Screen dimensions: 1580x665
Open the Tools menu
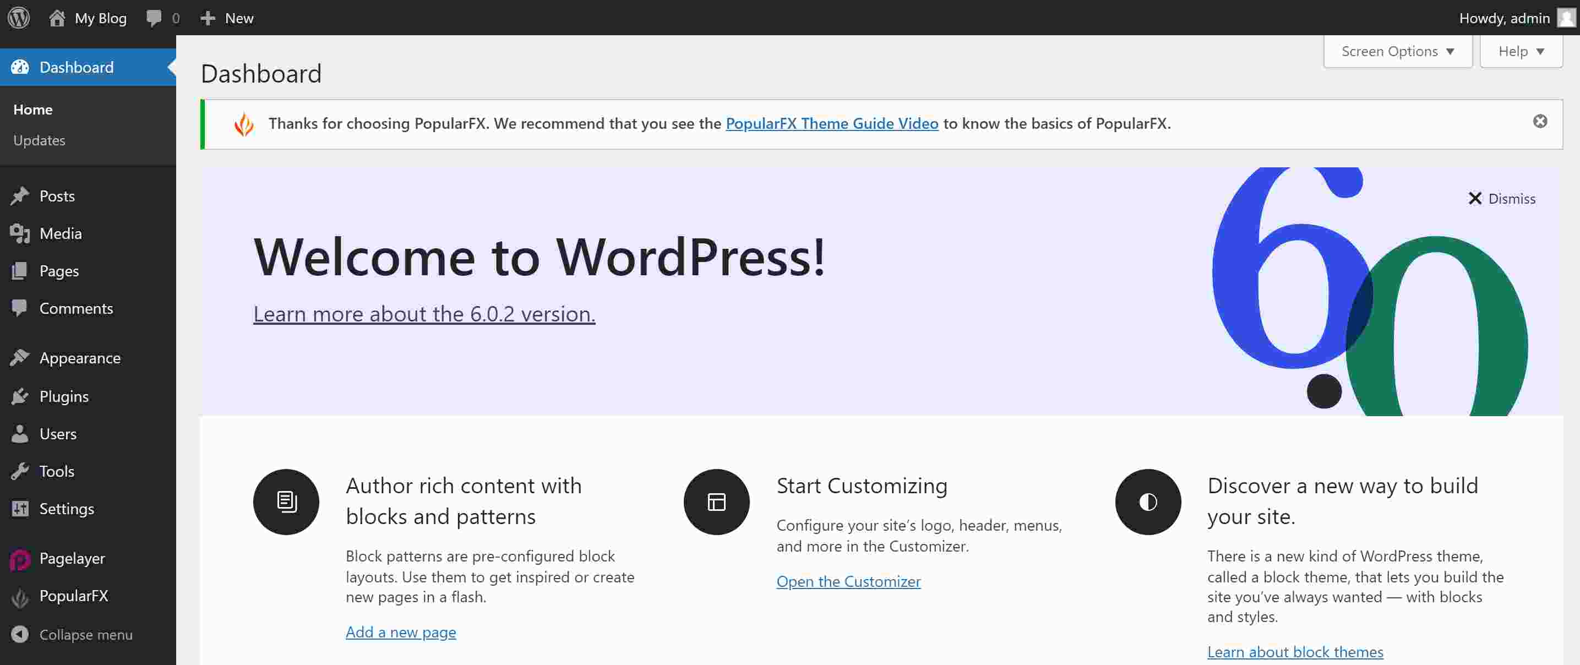coord(88,471)
